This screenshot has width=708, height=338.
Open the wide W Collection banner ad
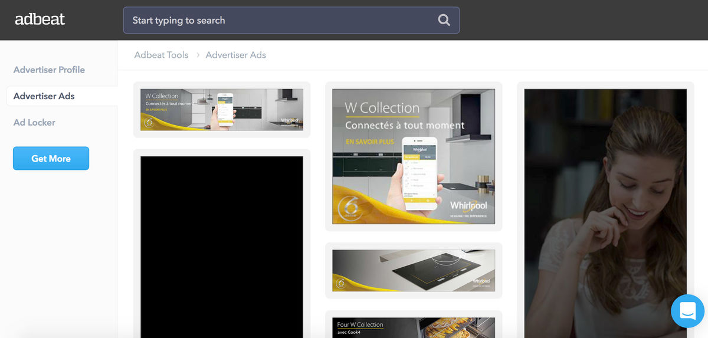tap(222, 110)
